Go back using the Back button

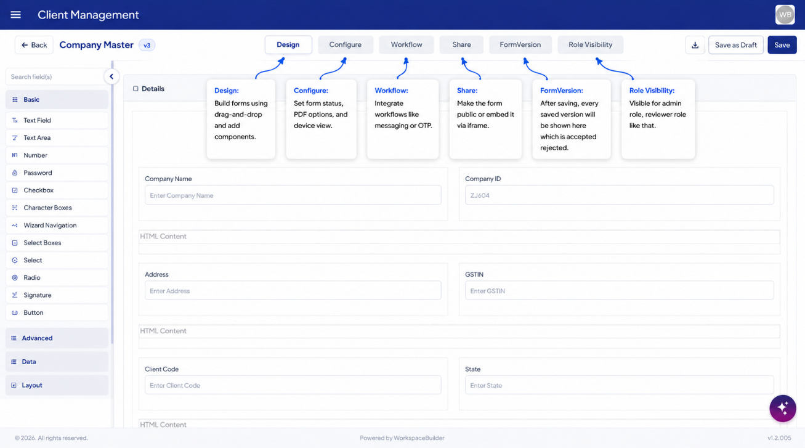pyautogui.click(x=34, y=45)
